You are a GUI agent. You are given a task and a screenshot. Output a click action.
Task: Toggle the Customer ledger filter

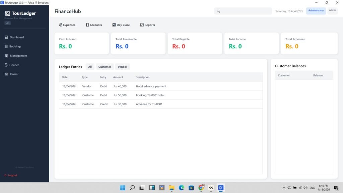tap(105, 66)
